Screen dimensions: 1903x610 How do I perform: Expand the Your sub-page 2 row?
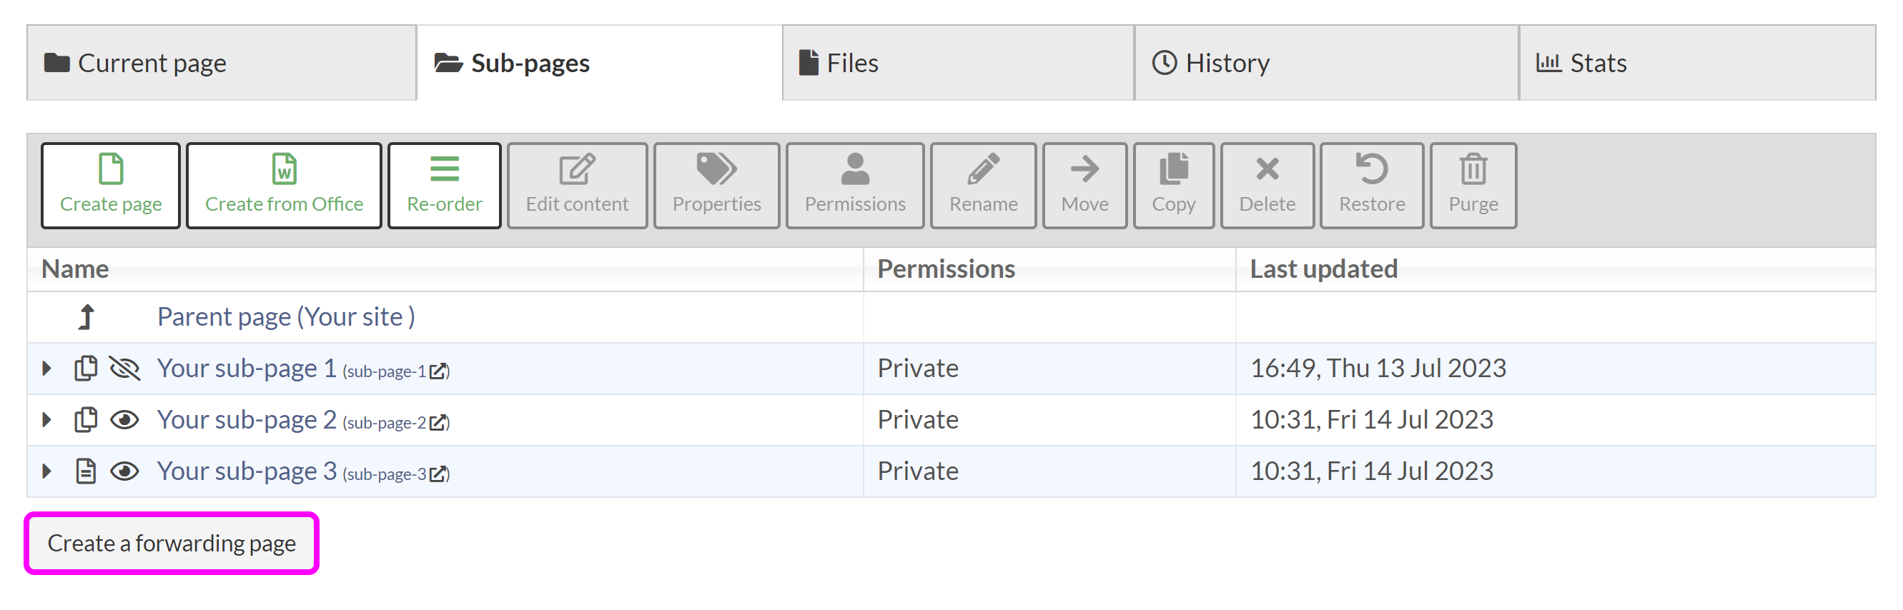(47, 419)
